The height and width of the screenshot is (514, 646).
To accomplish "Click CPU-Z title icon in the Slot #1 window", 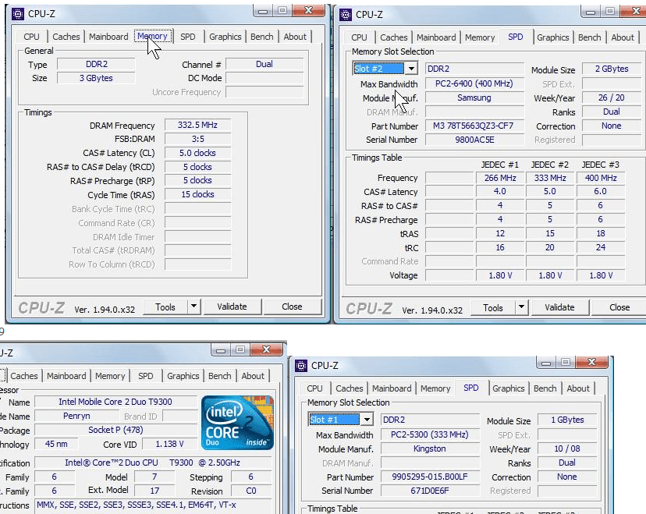I will [x=301, y=366].
